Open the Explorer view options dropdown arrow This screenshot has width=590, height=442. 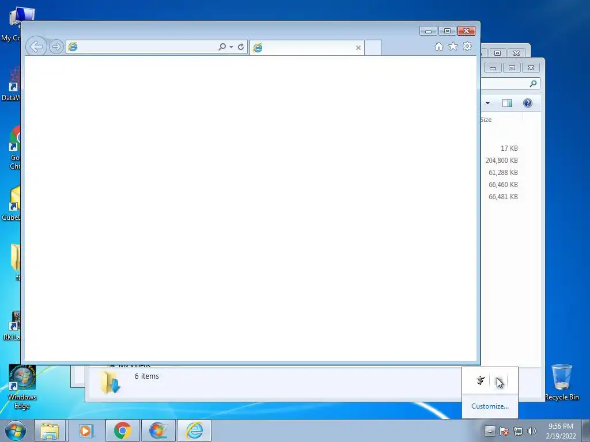click(x=487, y=103)
